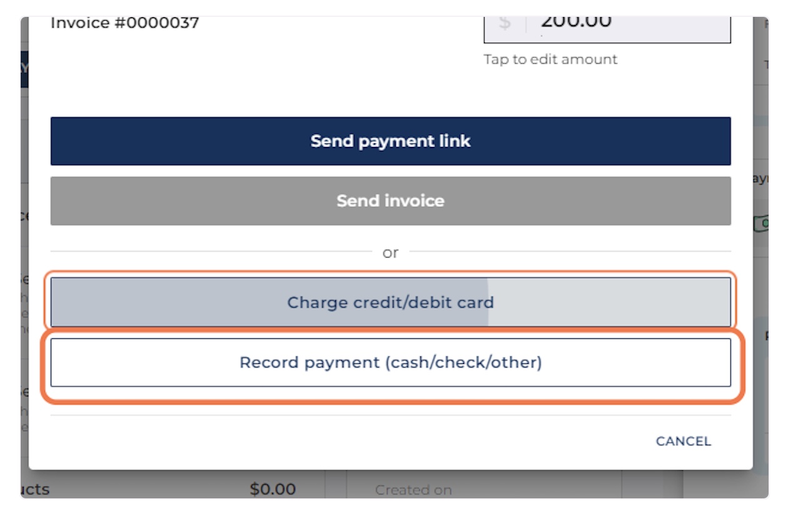
Task: Click the 'Created on' label in background
Action: pyautogui.click(x=413, y=490)
